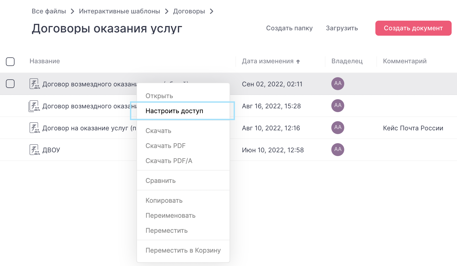Toggle the select-all checkbox in header
Image resolution: width=457 pixels, height=266 pixels.
point(10,61)
